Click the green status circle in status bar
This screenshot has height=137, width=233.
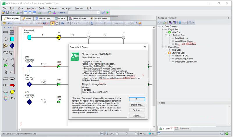coord(227,134)
